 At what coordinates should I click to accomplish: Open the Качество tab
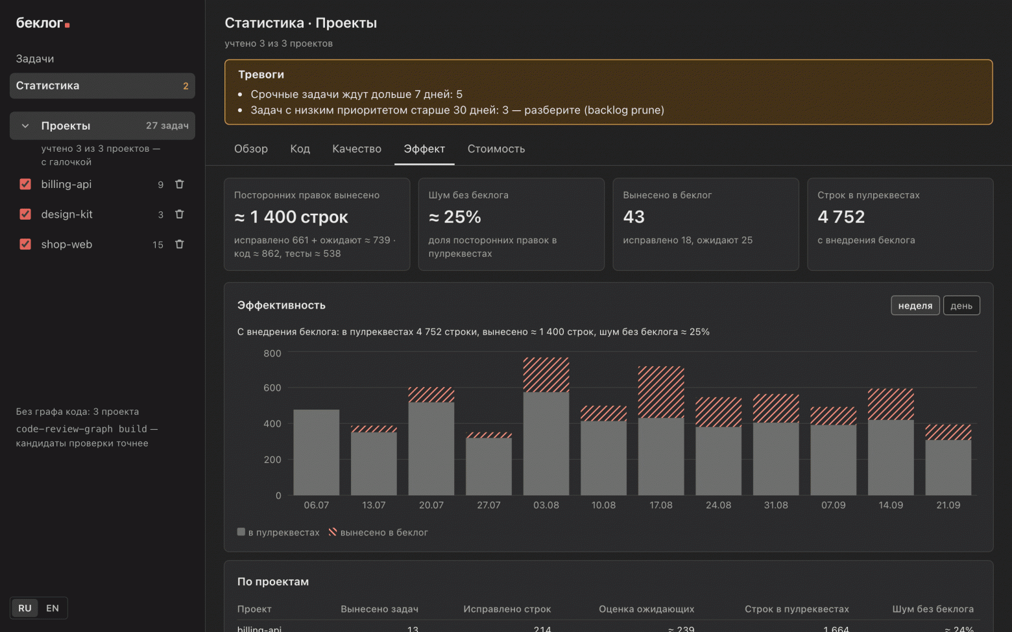(357, 149)
